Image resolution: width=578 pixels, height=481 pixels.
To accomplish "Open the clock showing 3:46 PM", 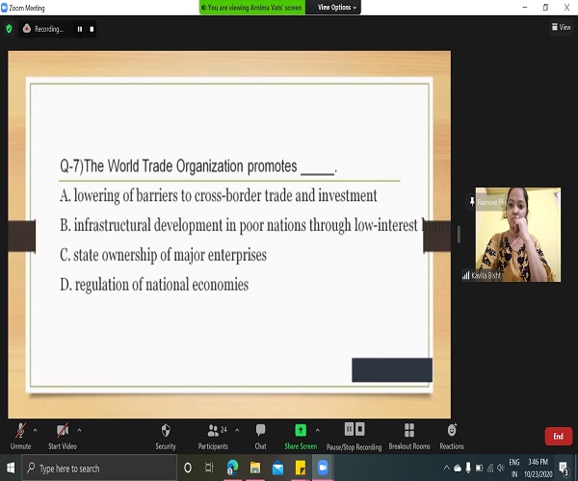I will pyautogui.click(x=539, y=468).
